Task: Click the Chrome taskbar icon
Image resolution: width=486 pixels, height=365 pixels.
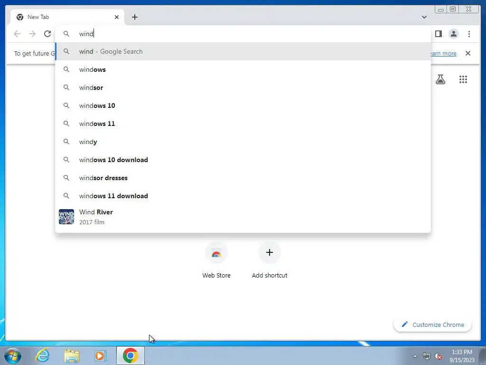Action: (x=130, y=355)
